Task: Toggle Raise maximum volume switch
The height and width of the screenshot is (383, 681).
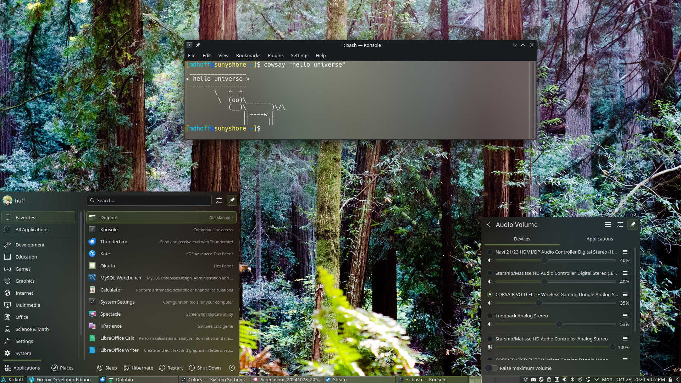Action: pos(491,368)
